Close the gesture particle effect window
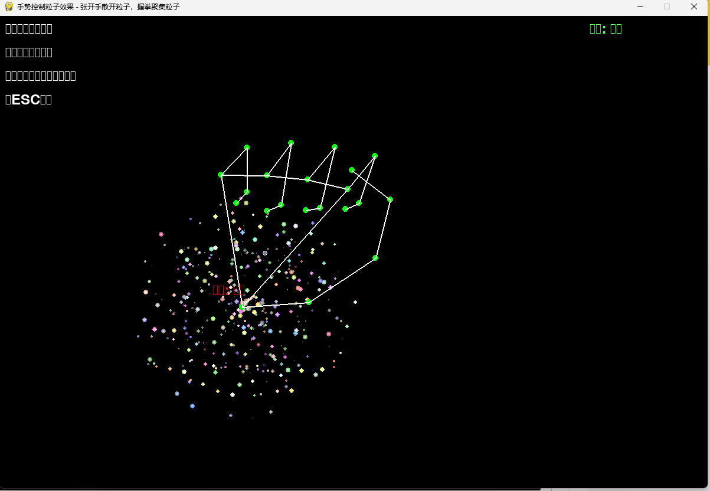710x491 pixels. coord(693,7)
